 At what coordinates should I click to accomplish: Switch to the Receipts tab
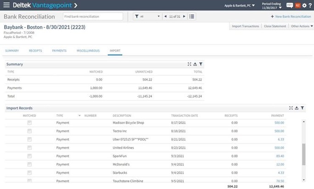35,50
